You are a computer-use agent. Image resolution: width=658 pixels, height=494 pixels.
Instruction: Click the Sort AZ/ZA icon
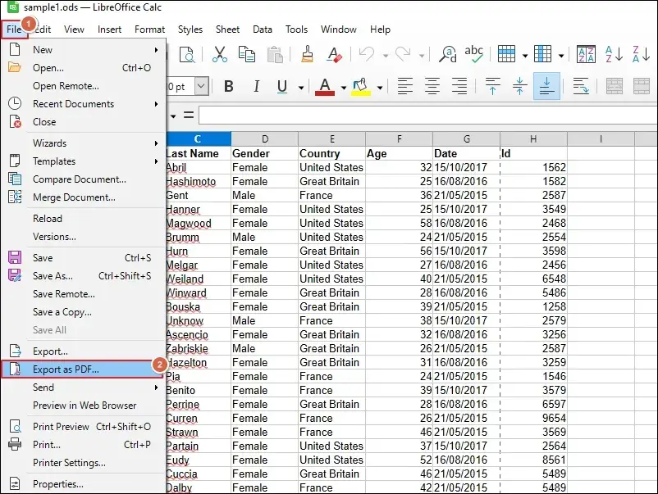(587, 54)
